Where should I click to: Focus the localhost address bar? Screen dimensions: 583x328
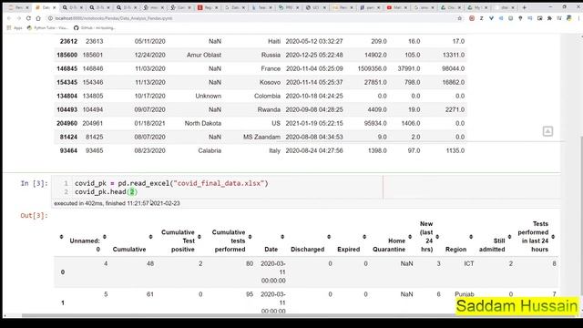coord(253,18)
